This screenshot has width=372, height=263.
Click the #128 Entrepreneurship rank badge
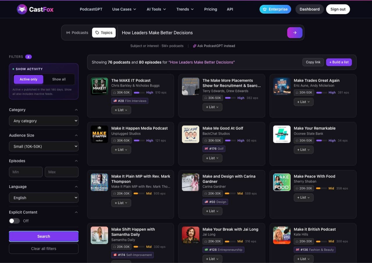[x=223, y=250]
